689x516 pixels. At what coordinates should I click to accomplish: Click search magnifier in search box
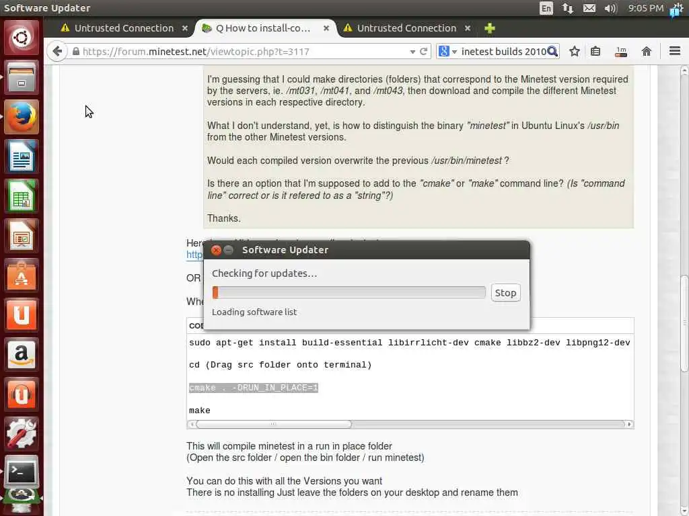tap(552, 51)
